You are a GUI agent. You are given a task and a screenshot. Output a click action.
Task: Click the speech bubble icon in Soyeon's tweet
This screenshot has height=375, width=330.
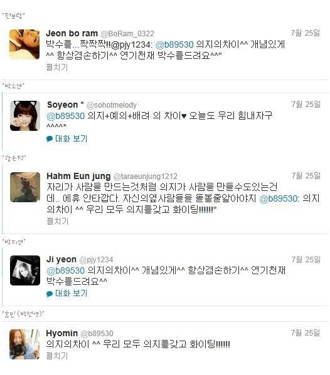(x=50, y=139)
